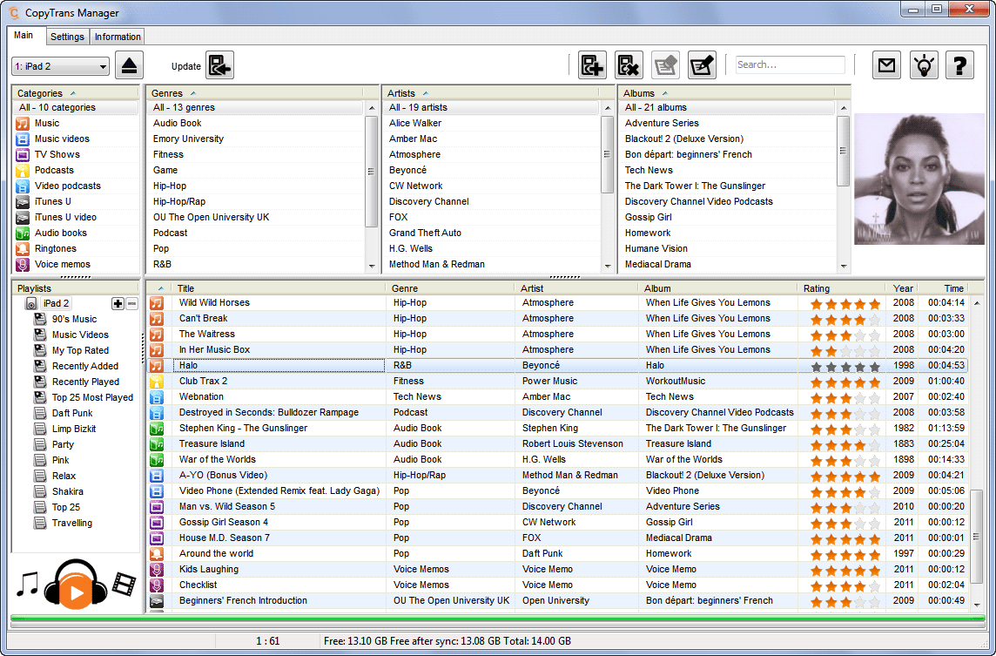Select the Video podcasts category
996x656 pixels.
click(76, 186)
